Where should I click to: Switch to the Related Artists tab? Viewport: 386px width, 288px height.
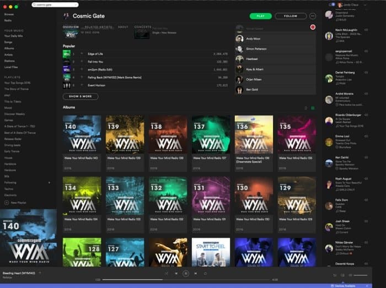click(x=99, y=27)
